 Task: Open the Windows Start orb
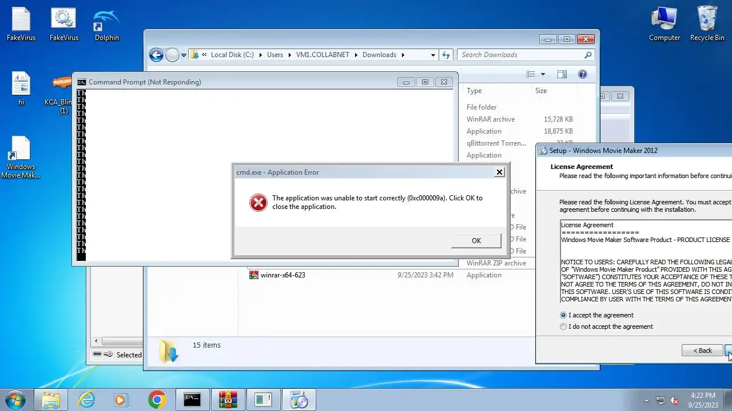15,400
